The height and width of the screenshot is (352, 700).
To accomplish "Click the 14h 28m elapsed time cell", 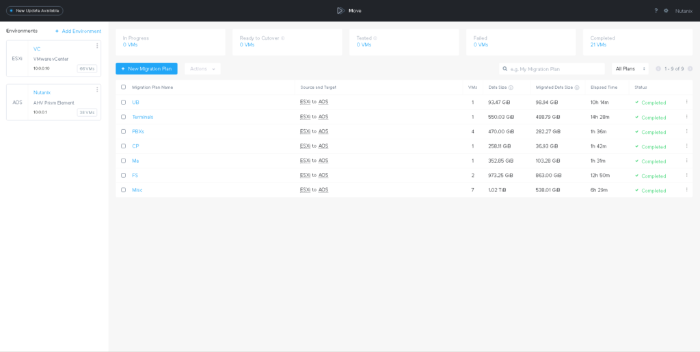I will pyautogui.click(x=600, y=117).
